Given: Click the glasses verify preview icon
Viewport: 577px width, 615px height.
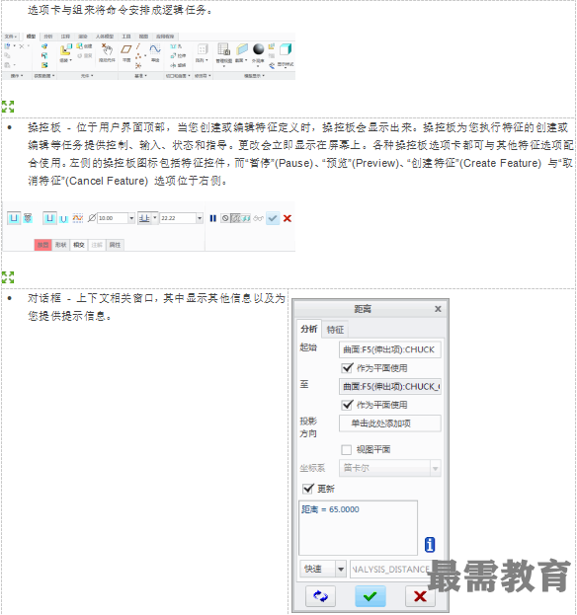Looking at the screenshot, I should pos(258,218).
